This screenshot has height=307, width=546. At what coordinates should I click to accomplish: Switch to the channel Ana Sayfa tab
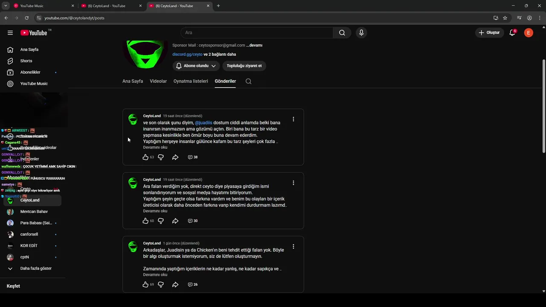133,81
